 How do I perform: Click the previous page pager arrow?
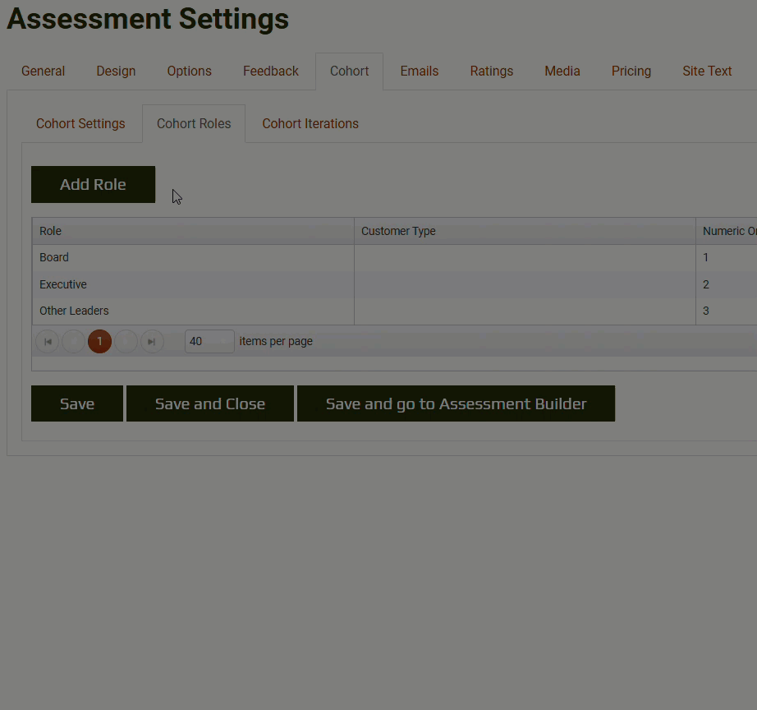click(74, 342)
